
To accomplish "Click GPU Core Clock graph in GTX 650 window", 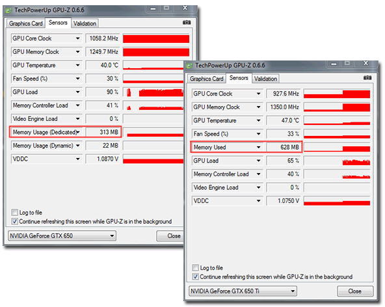I will (156, 39).
